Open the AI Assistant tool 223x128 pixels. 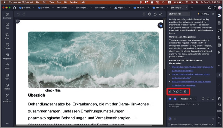tap(7, 98)
